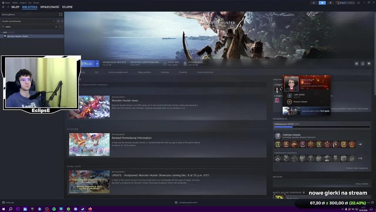Open the Gry menu
The width and height of the screenshot is (376, 212).
point(30,3)
